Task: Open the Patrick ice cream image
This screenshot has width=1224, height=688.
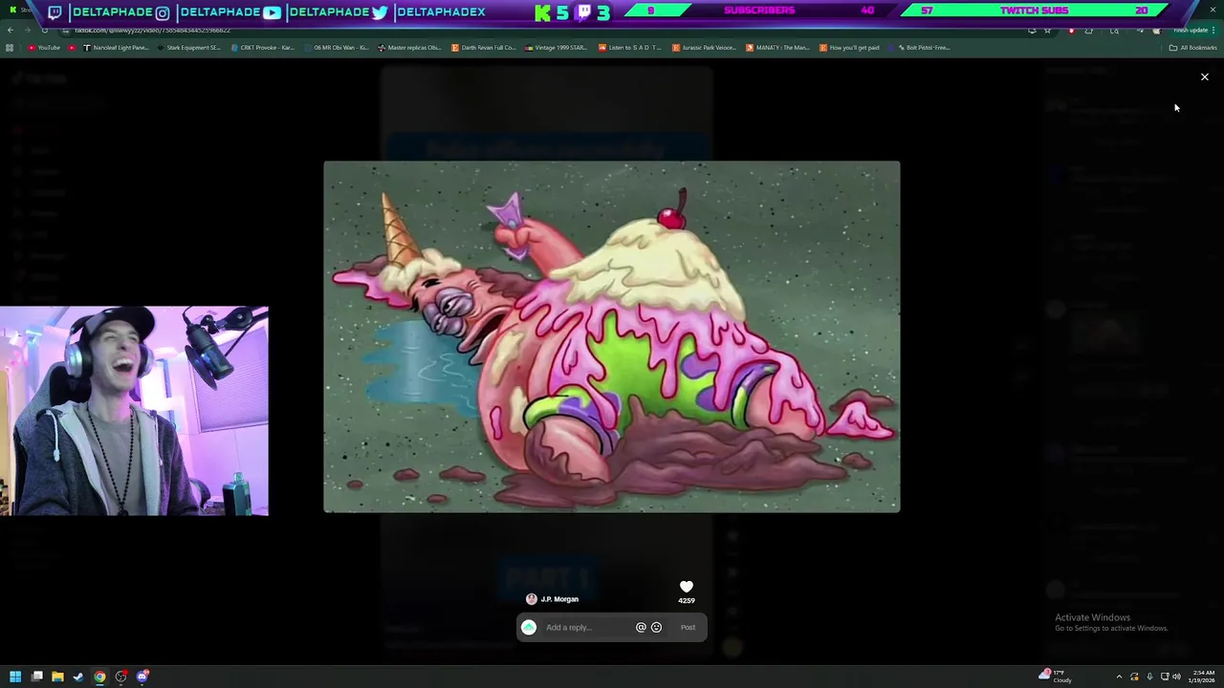Action: point(612,337)
